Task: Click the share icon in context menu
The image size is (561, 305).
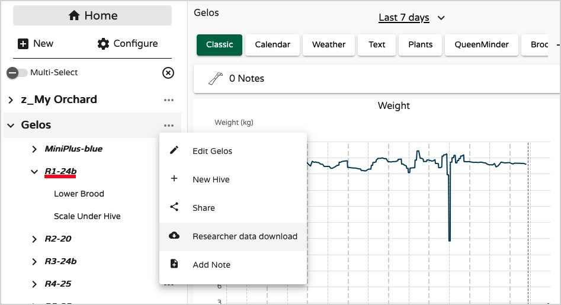Action: click(x=174, y=207)
